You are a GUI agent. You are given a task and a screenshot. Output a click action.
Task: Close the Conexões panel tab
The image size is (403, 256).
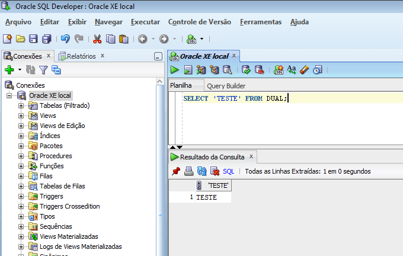(x=49, y=56)
